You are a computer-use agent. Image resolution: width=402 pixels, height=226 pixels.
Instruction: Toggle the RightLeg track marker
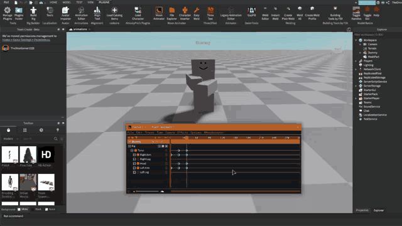click(138, 159)
